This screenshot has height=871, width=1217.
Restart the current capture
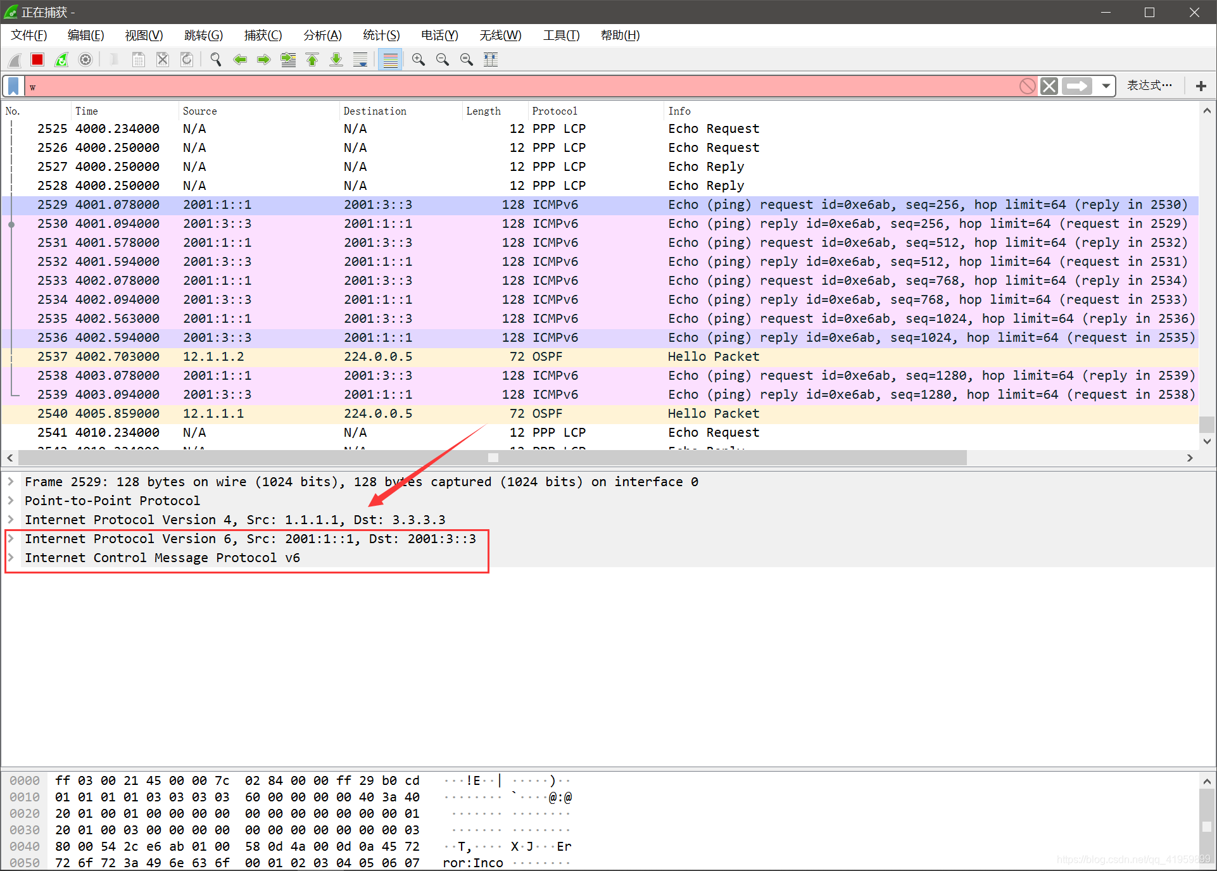tap(61, 60)
